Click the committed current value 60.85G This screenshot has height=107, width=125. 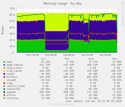[46, 89]
